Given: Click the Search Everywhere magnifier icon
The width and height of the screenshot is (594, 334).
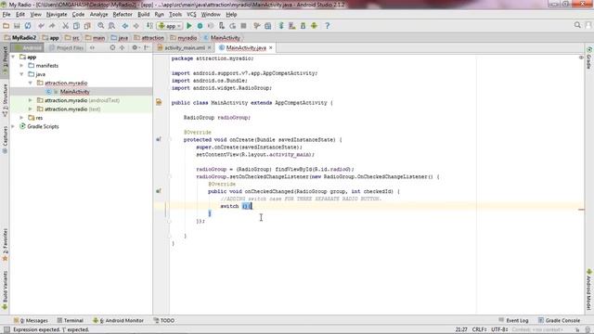Looking at the screenshot, I should coord(577,25).
